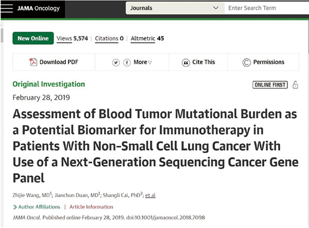The image size is (309, 228).
Task: Click the PDF file icon
Action: coord(33,62)
